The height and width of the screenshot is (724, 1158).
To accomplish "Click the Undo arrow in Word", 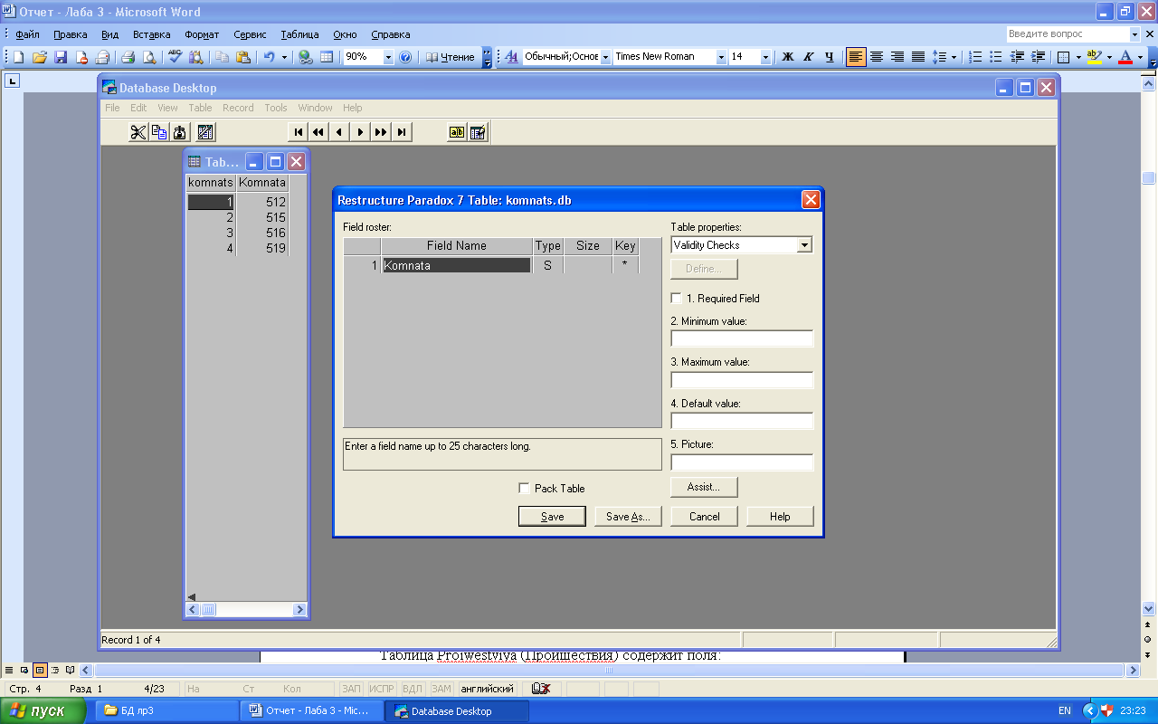I will point(269,57).
